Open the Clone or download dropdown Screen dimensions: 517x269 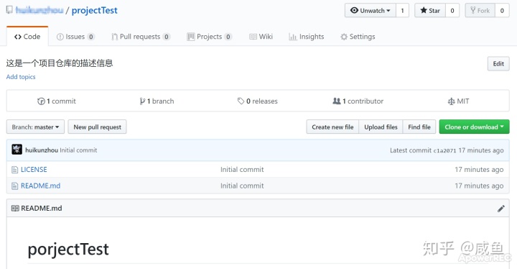(x=474, y=127)
